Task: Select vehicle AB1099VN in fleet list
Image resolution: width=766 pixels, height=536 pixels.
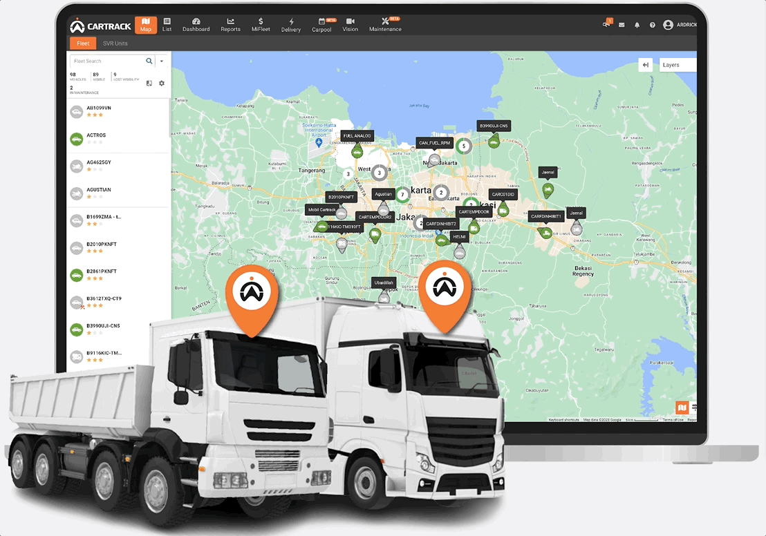Action: [x=119, y=112]
